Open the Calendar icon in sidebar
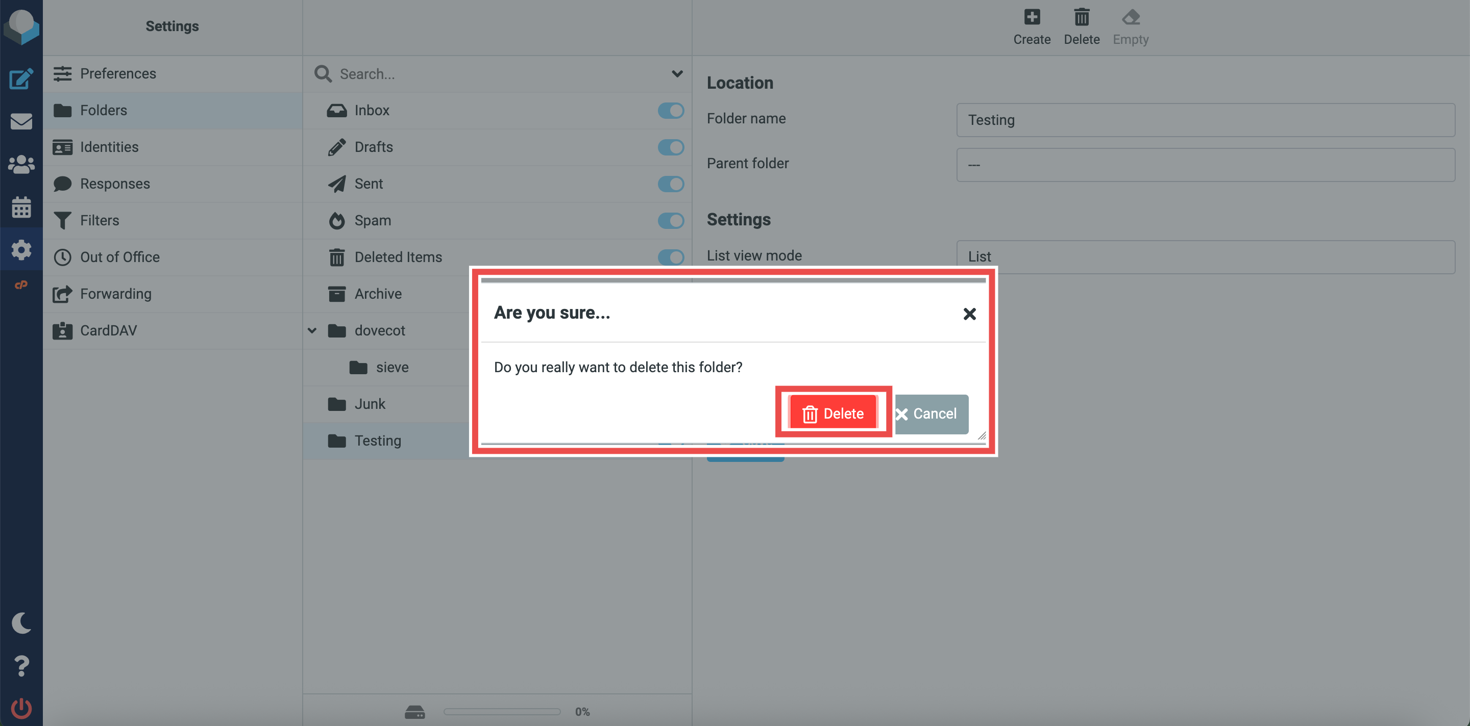1470x726 pixels. [21, 208]
